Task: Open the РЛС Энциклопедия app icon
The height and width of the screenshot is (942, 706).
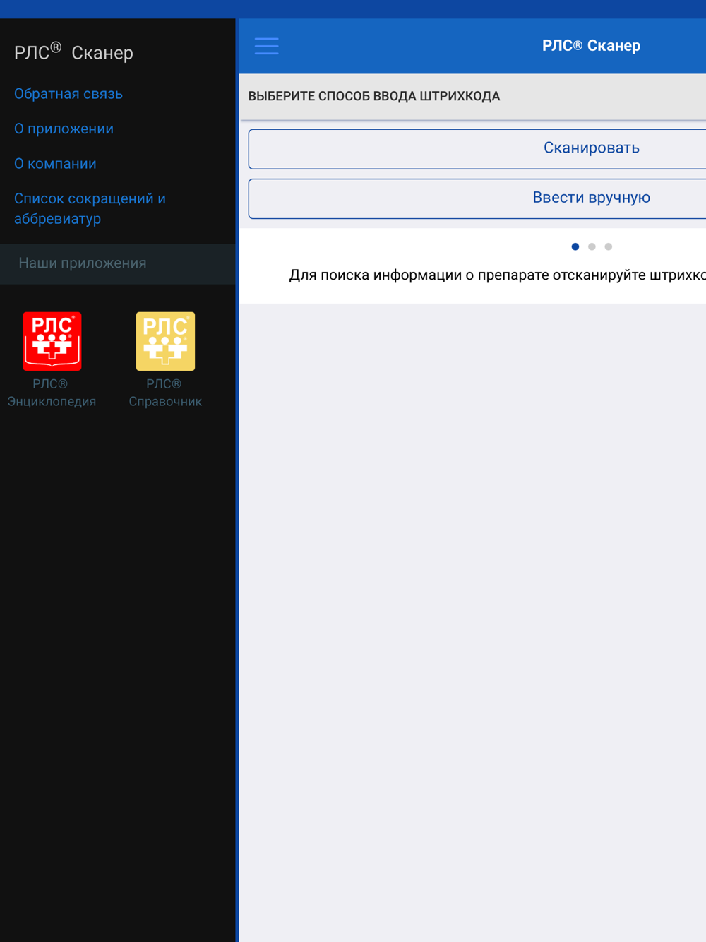Action: click(52, 341)
